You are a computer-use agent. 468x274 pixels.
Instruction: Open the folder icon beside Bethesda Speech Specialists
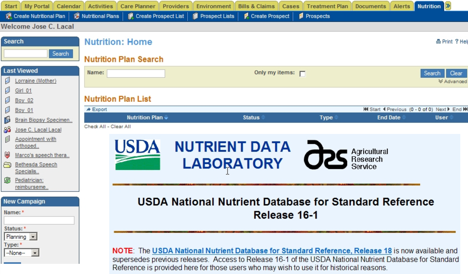(7, 165)
